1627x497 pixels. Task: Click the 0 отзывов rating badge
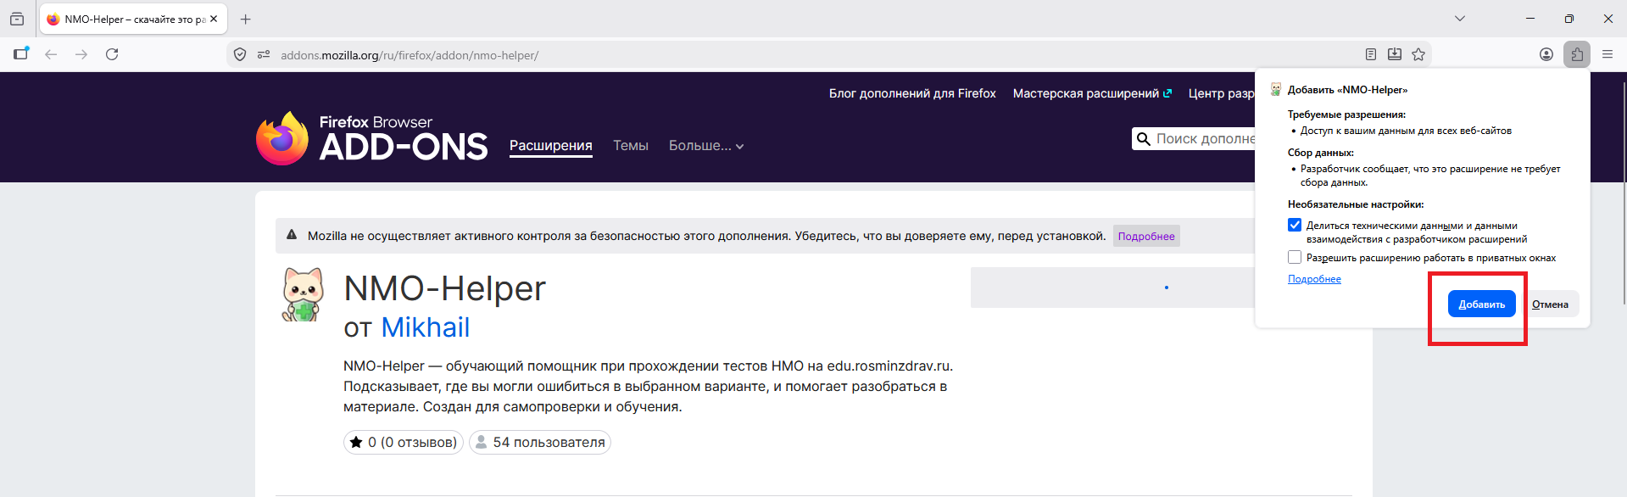coord(404,442)
